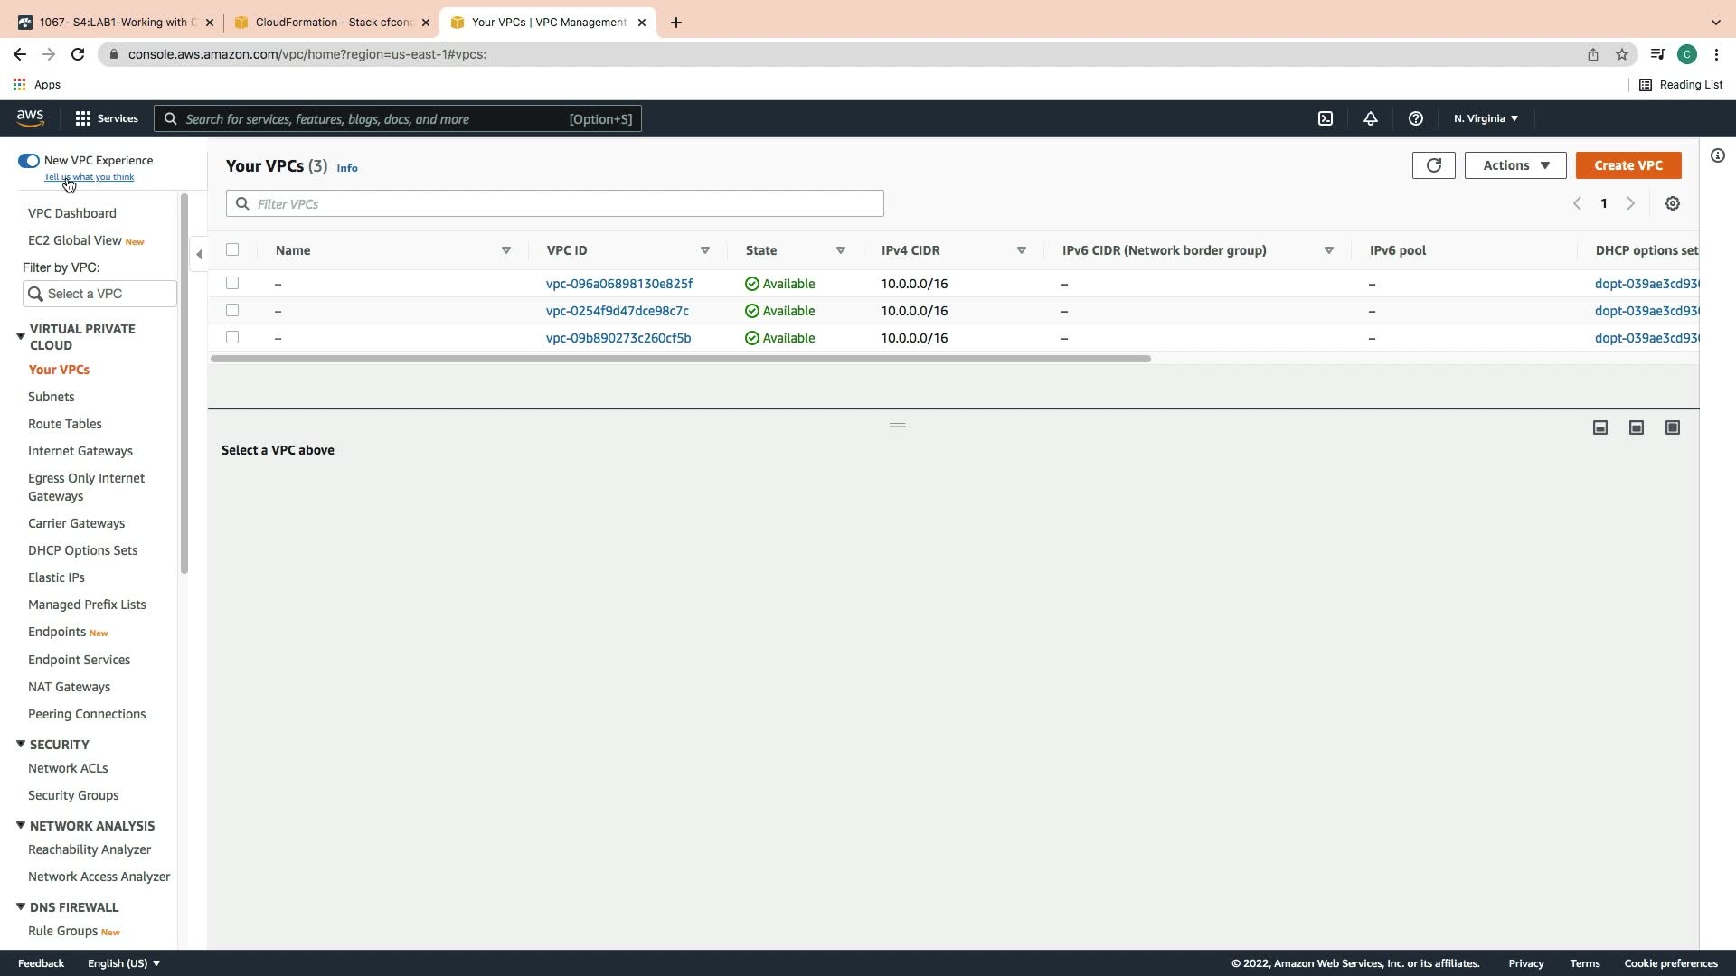This screenshot has height=976, width=1736.
Task: Click the Create VPC button
Action: coord(1627,165)
